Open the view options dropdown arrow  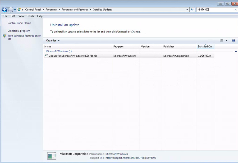(227, 40)
